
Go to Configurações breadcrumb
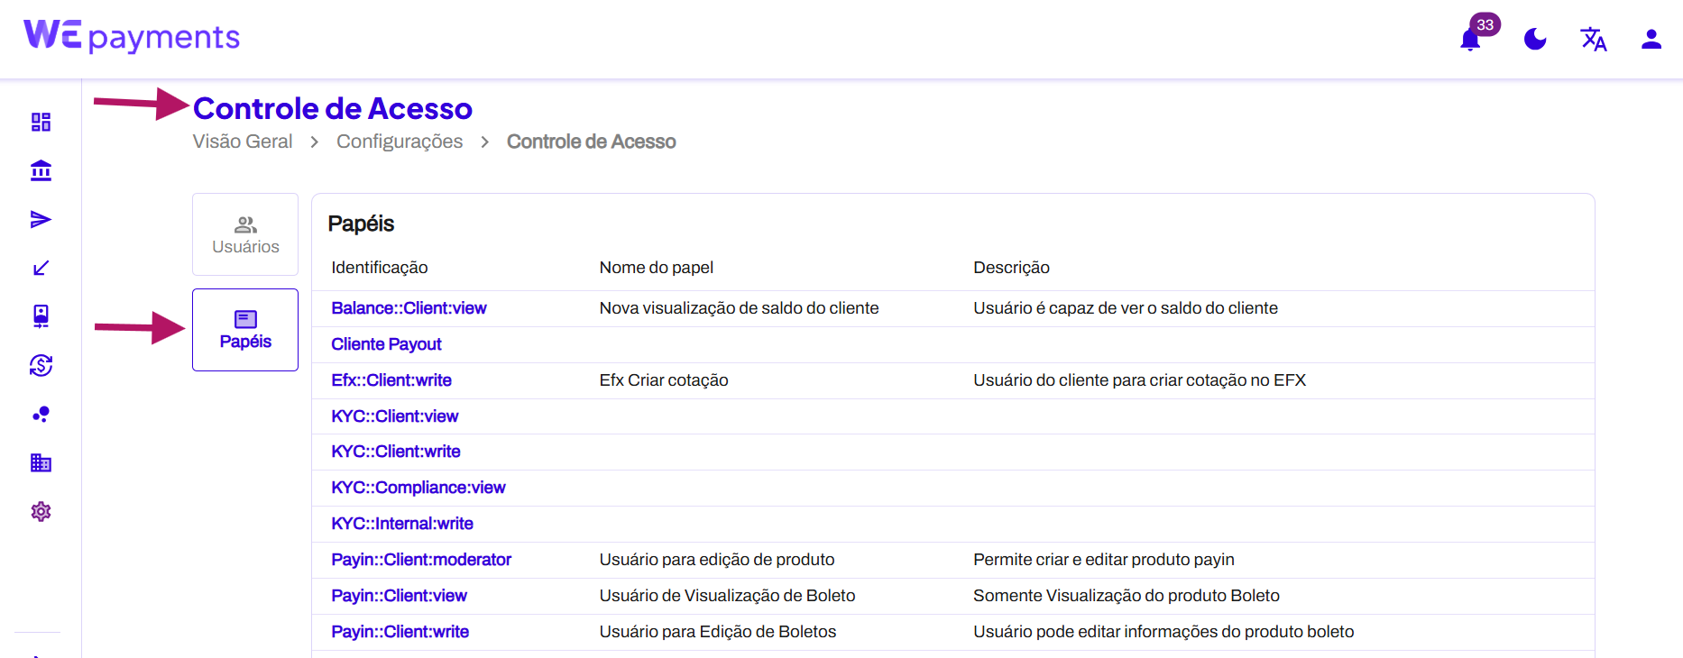pos(400,142)
